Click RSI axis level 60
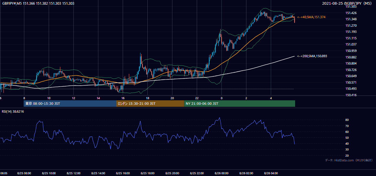This screenshot has width=376, height=176. click(x=347, y=132)
